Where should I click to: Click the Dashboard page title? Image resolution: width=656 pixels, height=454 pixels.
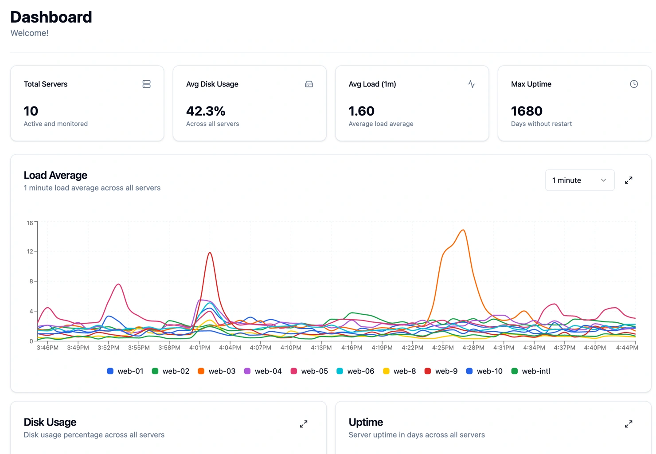[51, 17]
